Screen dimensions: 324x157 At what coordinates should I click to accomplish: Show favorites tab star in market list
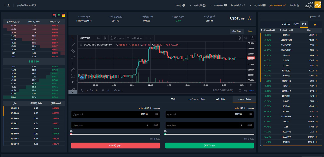point(315,24)
